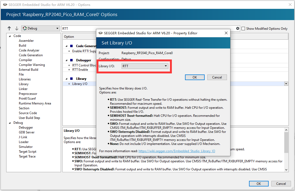Select Compiler Warning in the options tree
This screenshot has height=191, width=295.
pyautogui.click(x=32, y=65)
